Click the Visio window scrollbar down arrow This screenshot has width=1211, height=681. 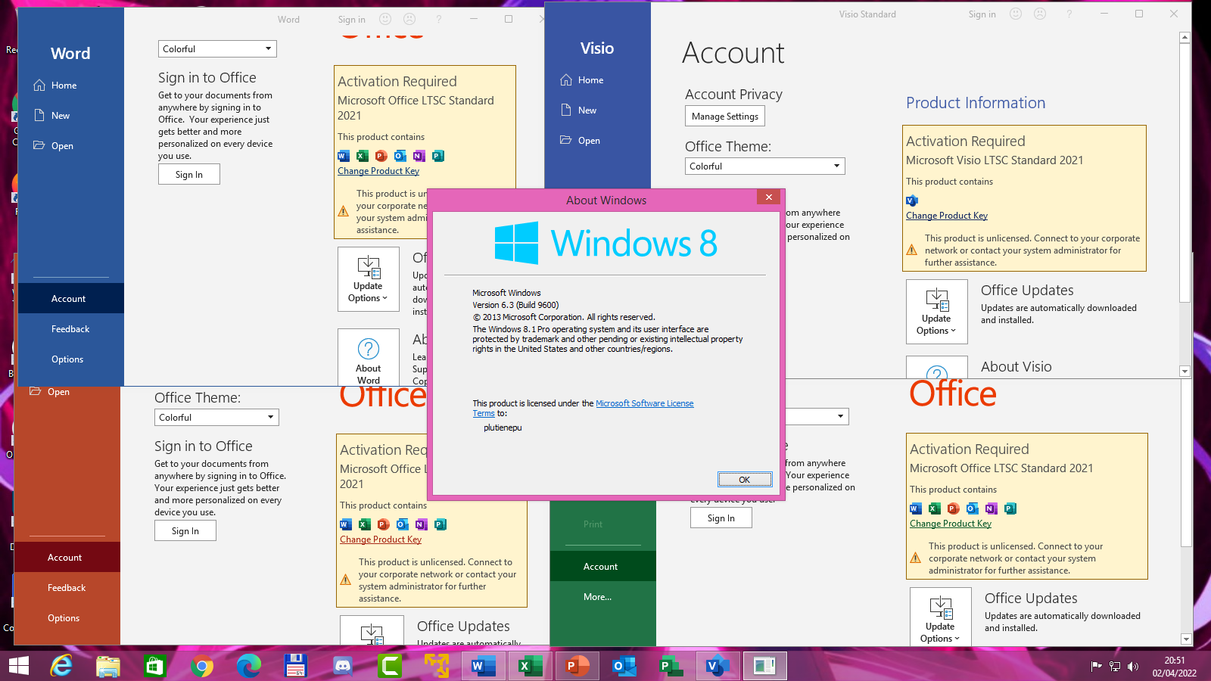(1185, 372)
